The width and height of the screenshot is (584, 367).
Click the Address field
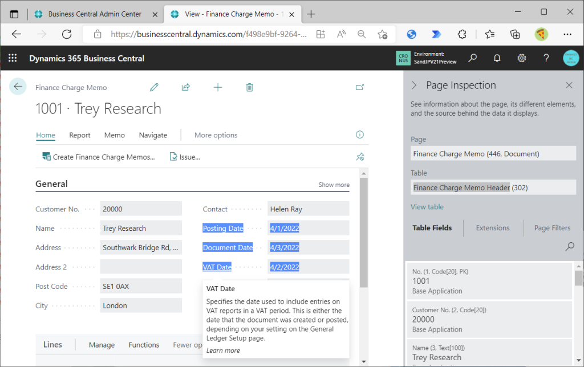(141, 247)
